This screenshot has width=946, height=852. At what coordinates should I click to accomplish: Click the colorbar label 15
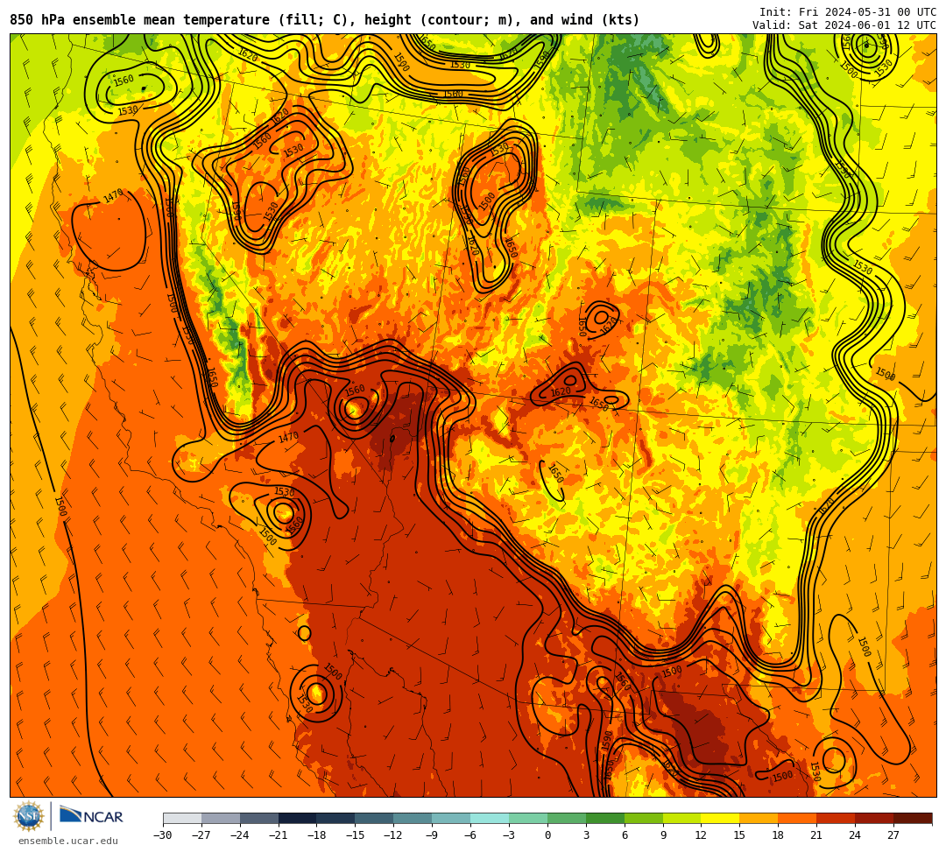739,835
